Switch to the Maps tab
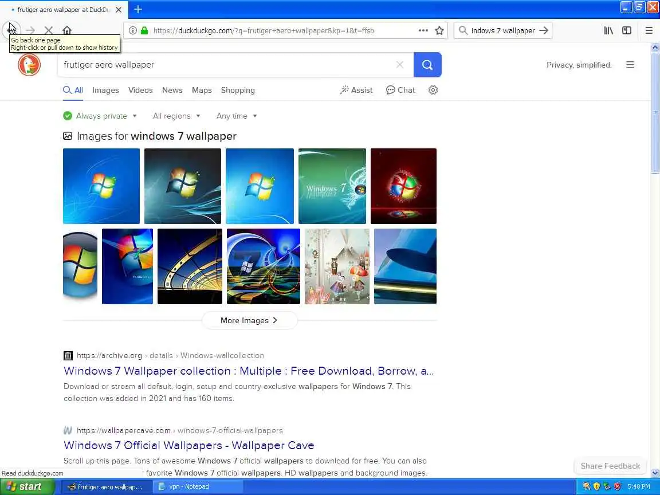Viewport: 660px width, 495px height. (x=202, y=90)
